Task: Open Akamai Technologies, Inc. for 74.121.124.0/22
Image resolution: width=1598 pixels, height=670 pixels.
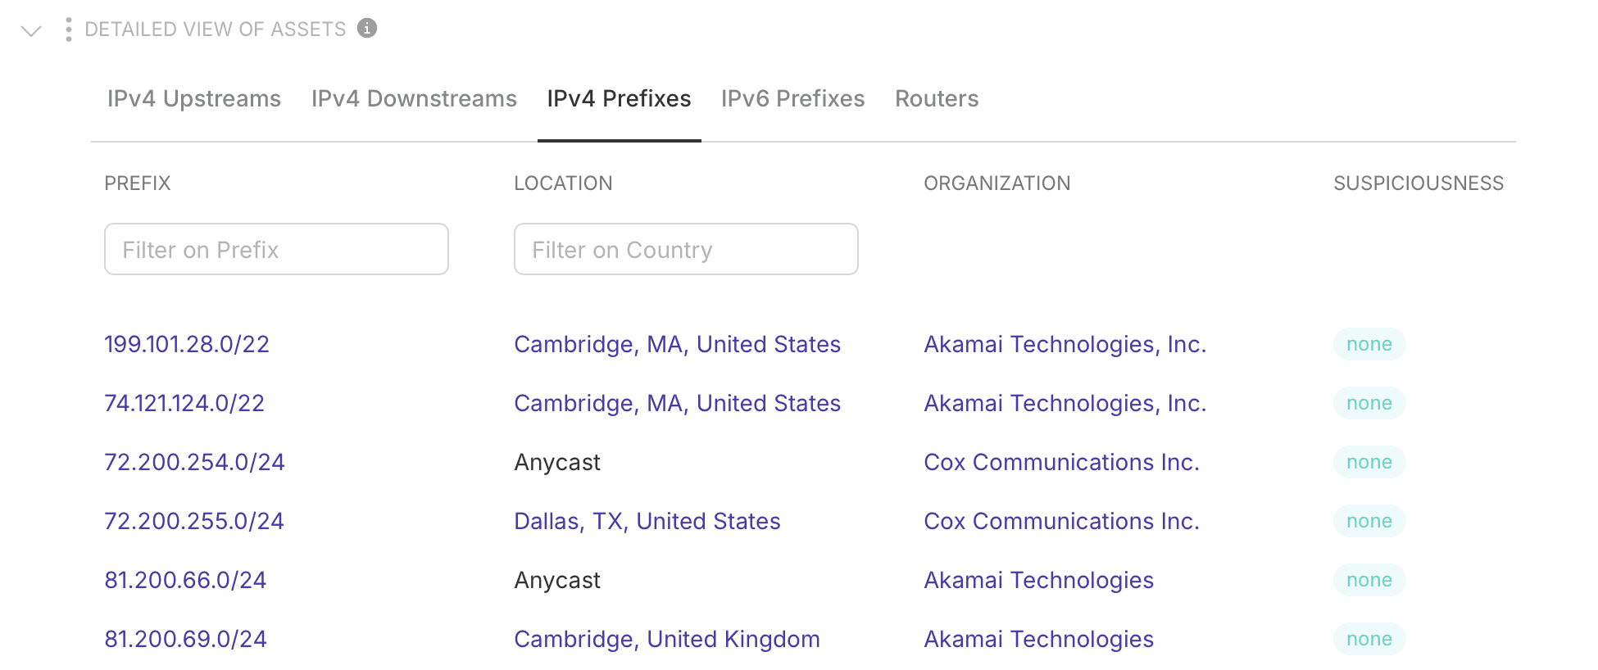Action: coord(1065,403)
